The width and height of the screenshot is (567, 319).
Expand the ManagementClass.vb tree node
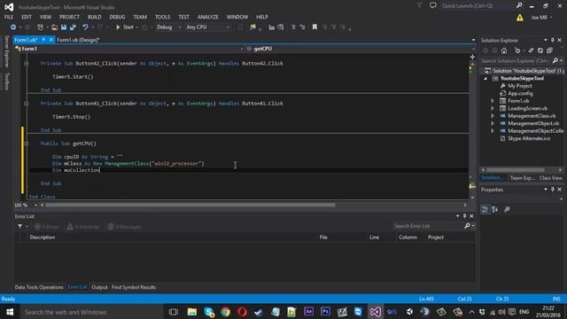pyautogui.click(x=493, y=116)
